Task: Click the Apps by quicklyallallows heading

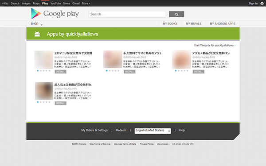Action: [x=72, y=34]
